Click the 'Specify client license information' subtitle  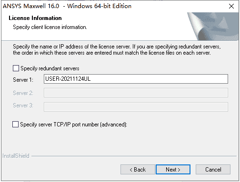coord(50,27)
